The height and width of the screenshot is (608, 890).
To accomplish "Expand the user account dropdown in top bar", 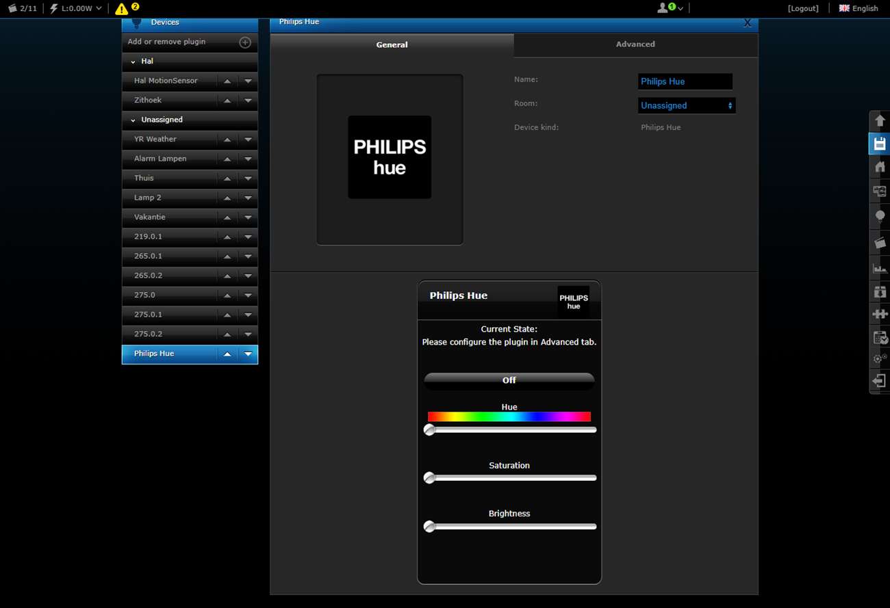I will point(670,8).
